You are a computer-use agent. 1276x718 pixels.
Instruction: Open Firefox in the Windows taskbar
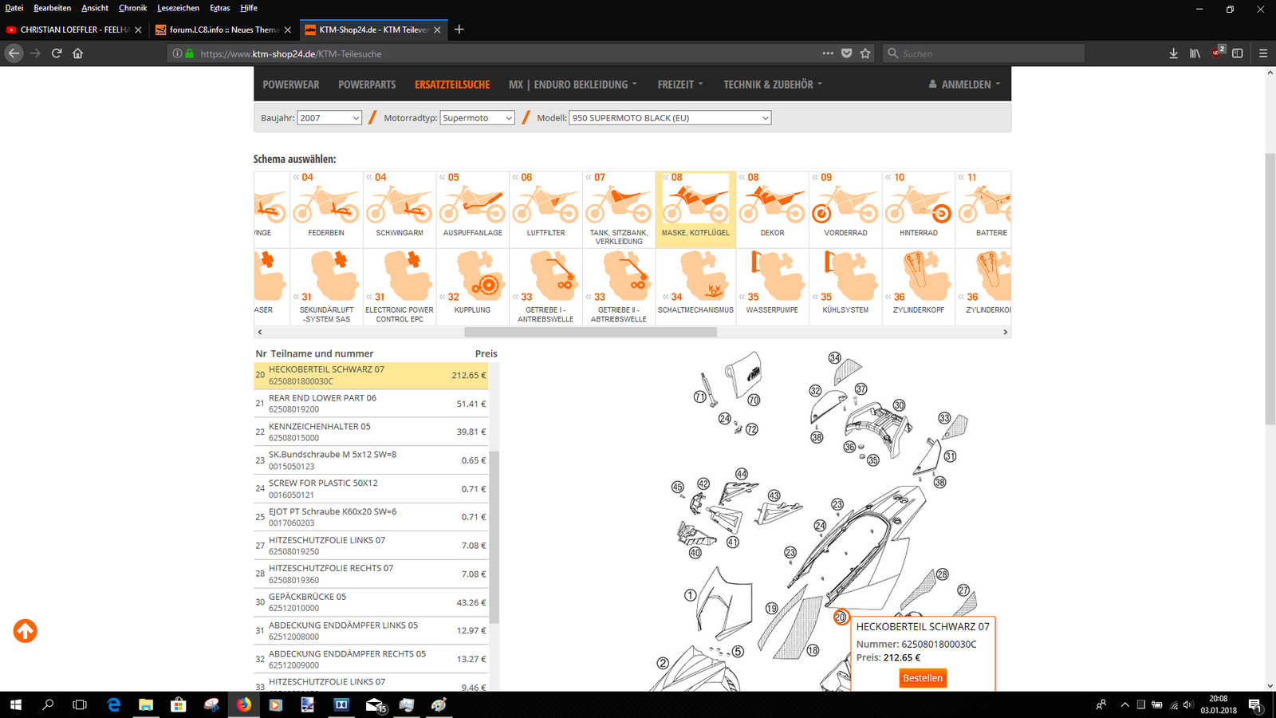point(243,704)
